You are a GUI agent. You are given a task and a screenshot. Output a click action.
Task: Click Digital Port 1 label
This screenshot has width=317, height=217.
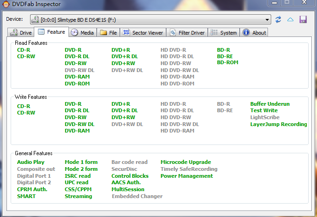point(34,176)
